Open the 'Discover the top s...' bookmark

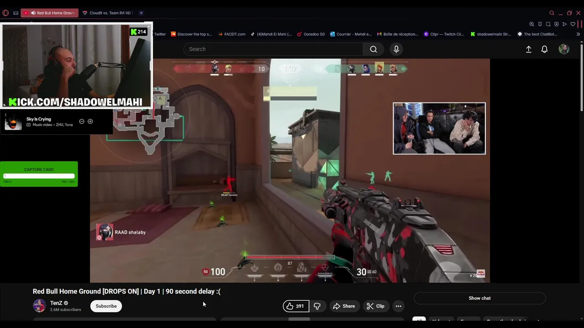192,34
